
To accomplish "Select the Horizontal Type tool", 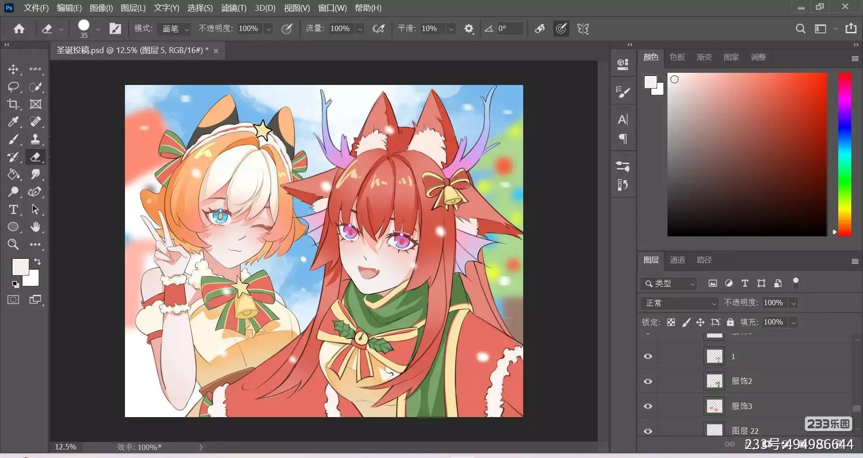I will 13,209.
